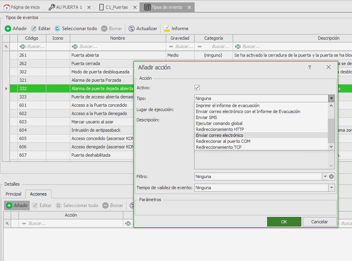
Task: Sort by the Código column header
Action: pyautogui.click(x=32, y=38)
